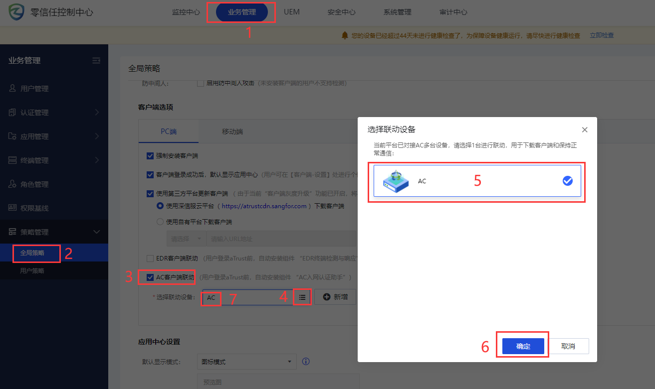The image size is (655, 389).
Task: Expand 认证管理 submenu chevron
Action: (x=97, y=113)
